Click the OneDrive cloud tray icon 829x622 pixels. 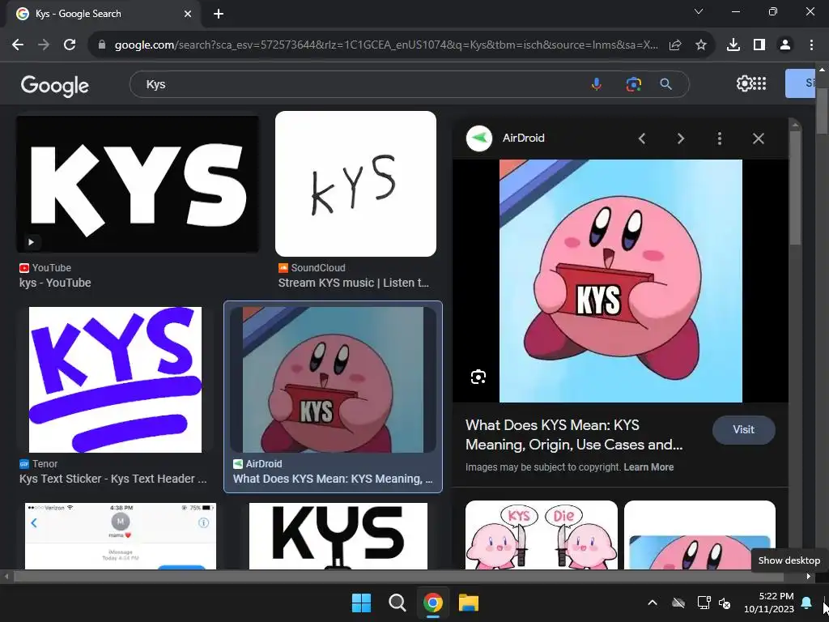click(678, 603)
